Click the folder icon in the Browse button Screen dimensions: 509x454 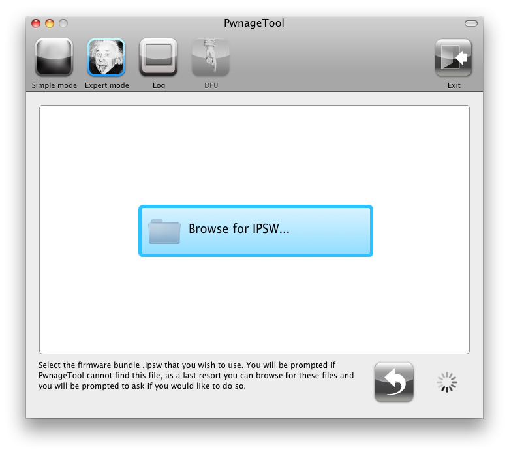pyautogui.click(x=164, y=231)
